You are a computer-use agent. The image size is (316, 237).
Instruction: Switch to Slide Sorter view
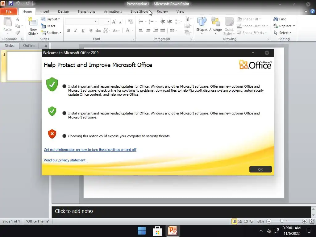240,221
